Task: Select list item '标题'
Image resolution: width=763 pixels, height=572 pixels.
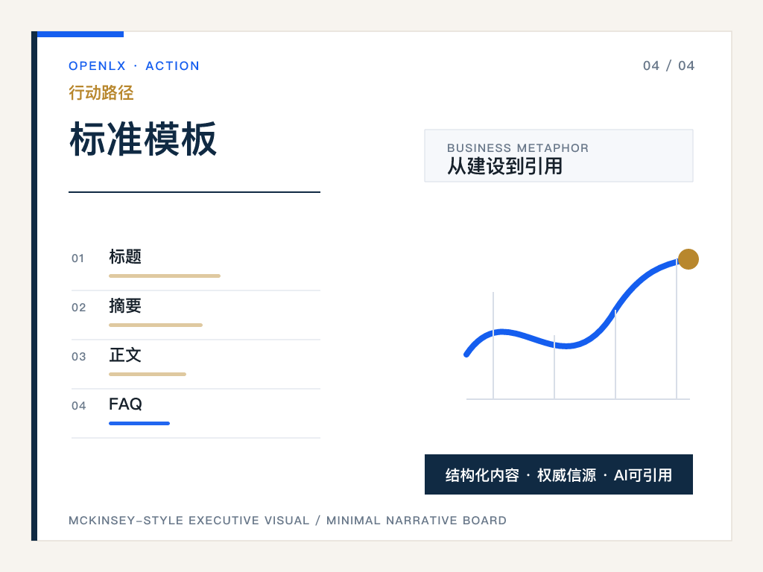Action: point(125,256)
